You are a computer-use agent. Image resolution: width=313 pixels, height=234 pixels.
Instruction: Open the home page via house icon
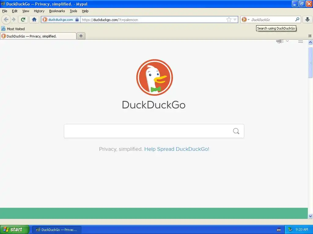click(x=34, y=19)
